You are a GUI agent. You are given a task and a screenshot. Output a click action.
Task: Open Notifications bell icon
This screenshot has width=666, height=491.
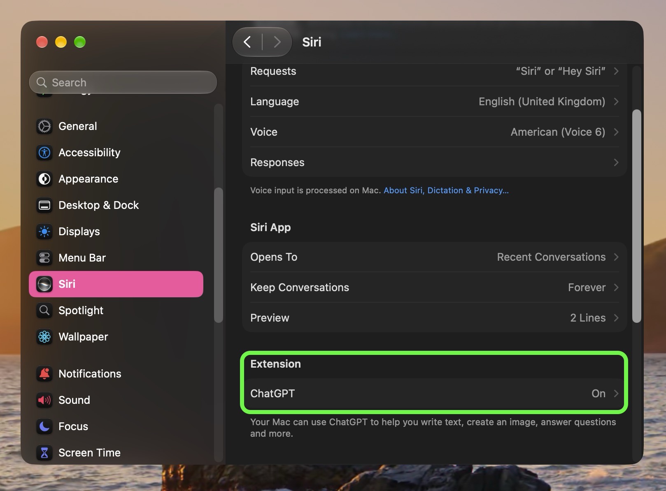(44, 374)
